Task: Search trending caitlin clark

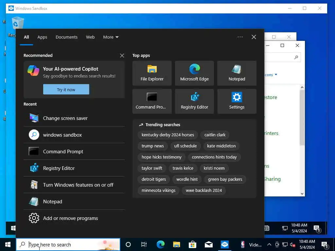Action: pos(215,135)
